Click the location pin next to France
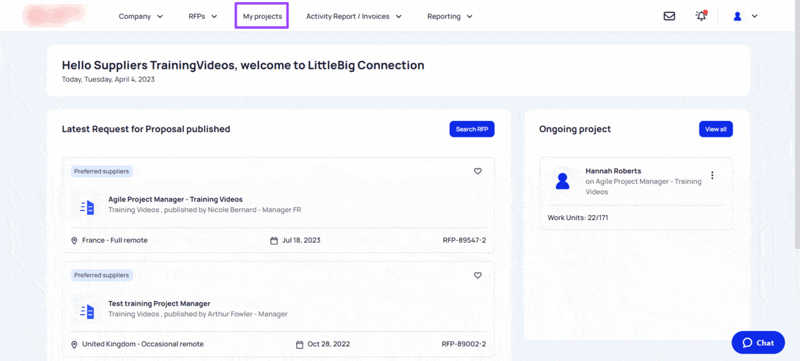800x361 pixels. coord(74,241)
